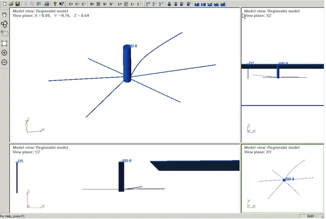Image resolution: width=326 pixels, height=219 pixels.
Task: Click the L- toolbar button
Action: 132,4
